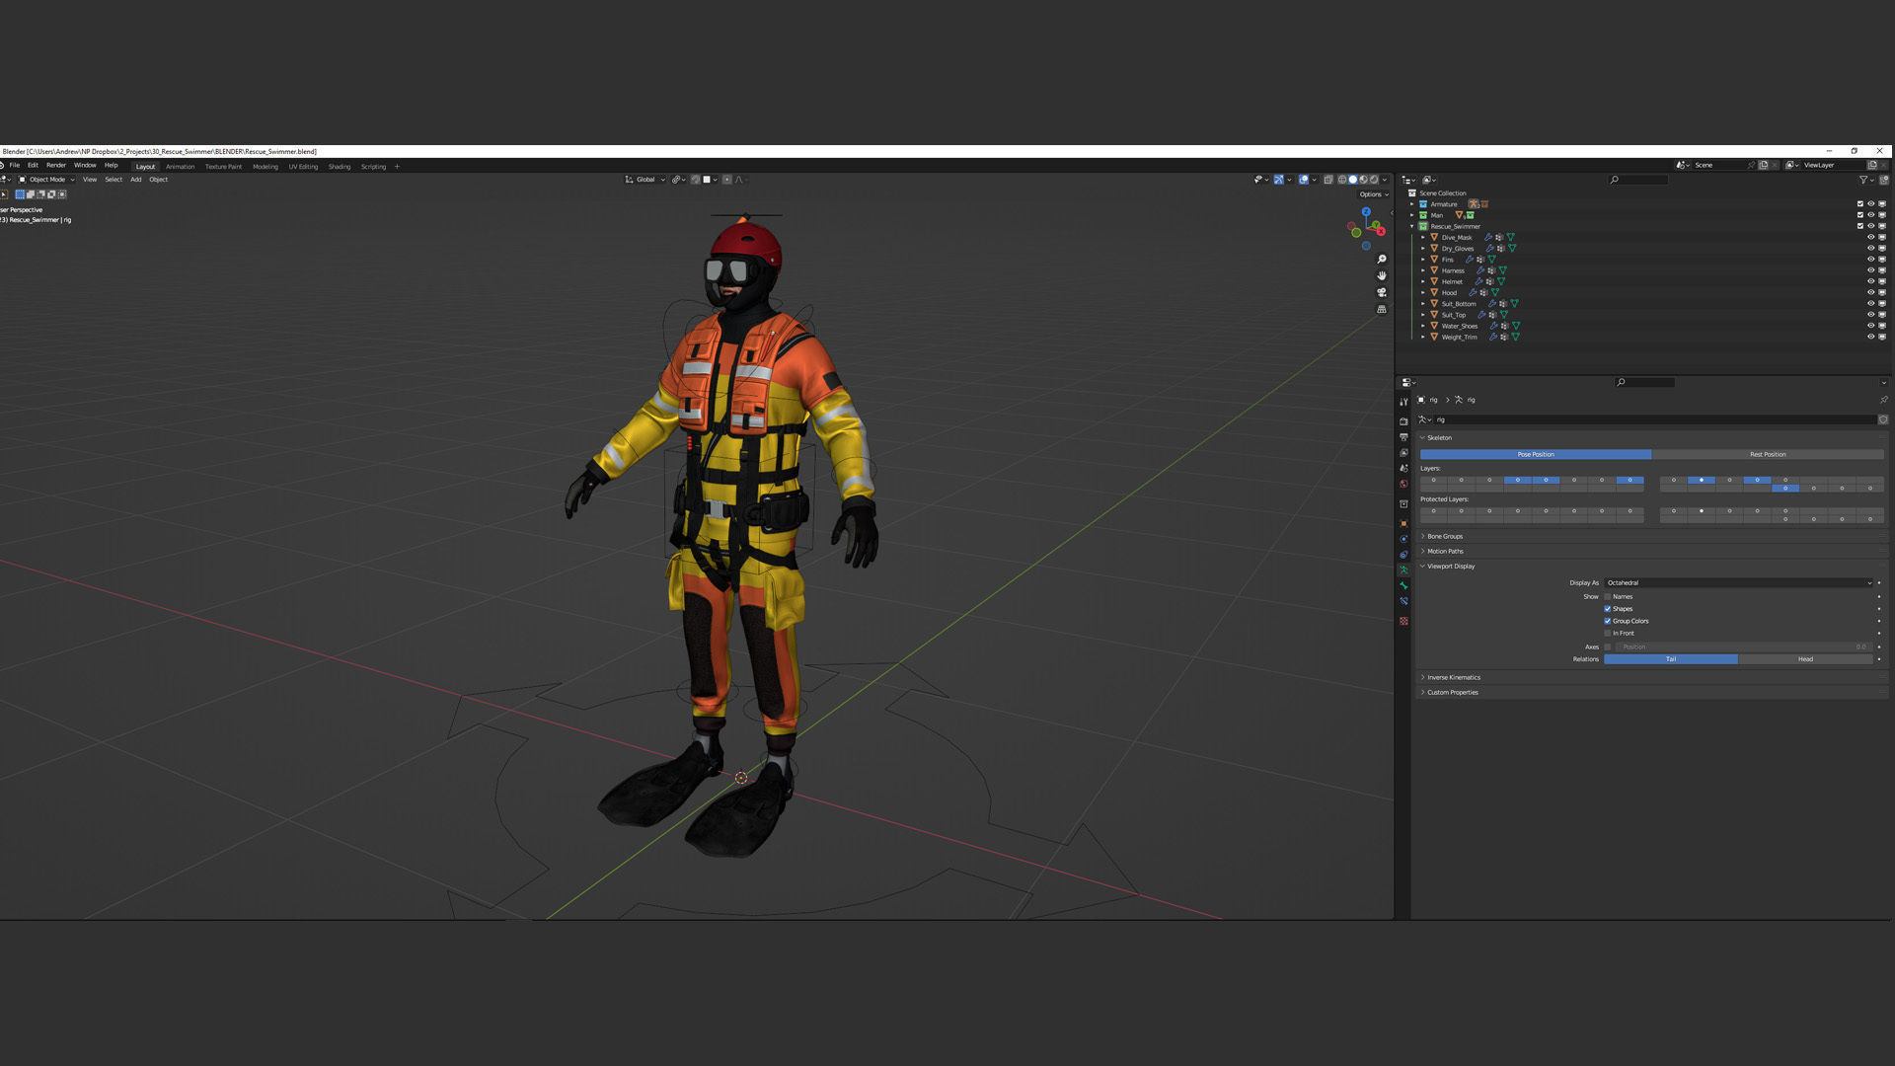The image size is (1895, 1066).
Task: Open the World properties tab icon
Action: click(1403, 485)
